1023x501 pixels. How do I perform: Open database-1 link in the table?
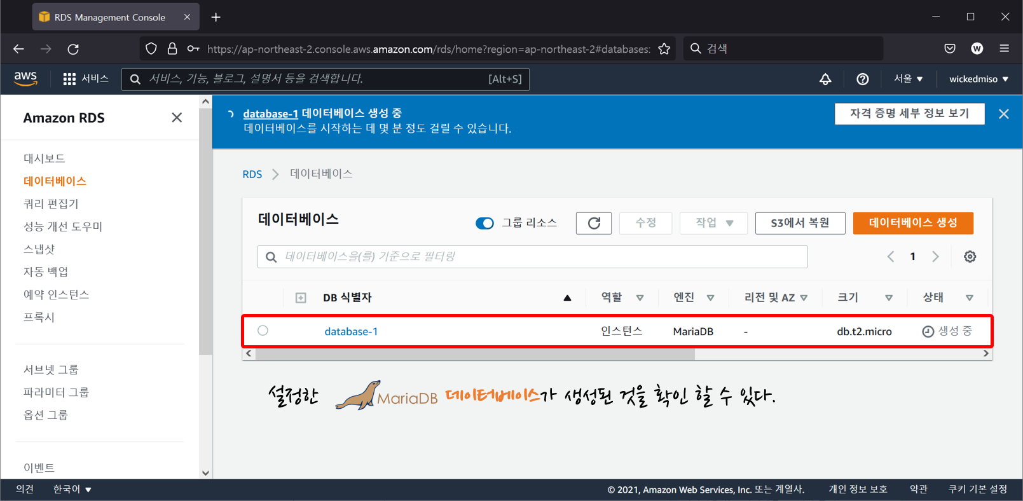[351, 331]
